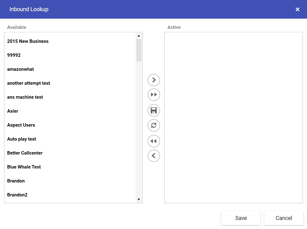This screenshot has height=229, width=307.
Task: Pick ans machine test from list
Action: tap(70, 97)
